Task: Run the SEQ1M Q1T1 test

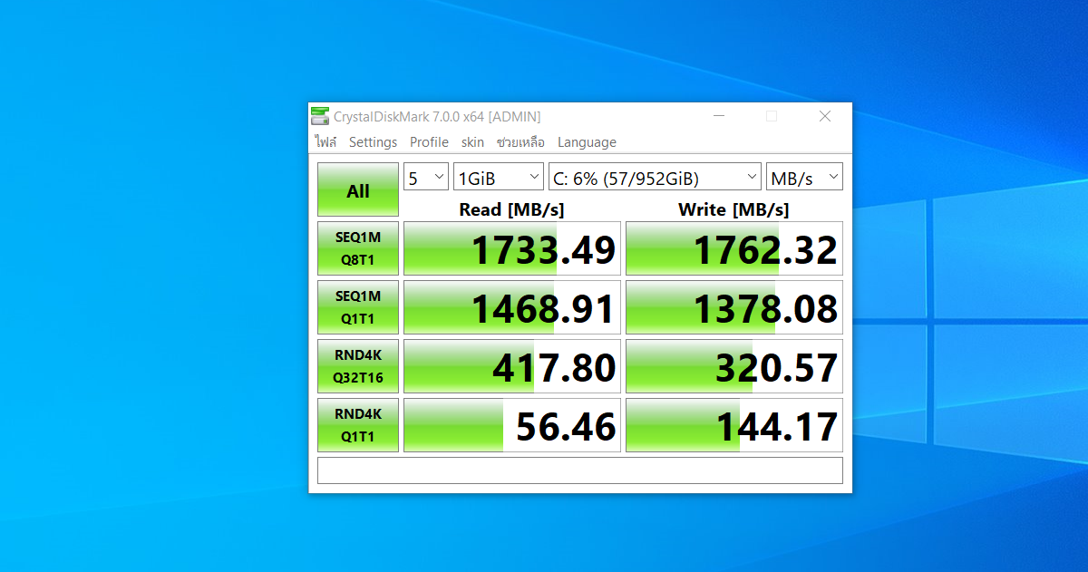Action: click(x=358, y=308)
